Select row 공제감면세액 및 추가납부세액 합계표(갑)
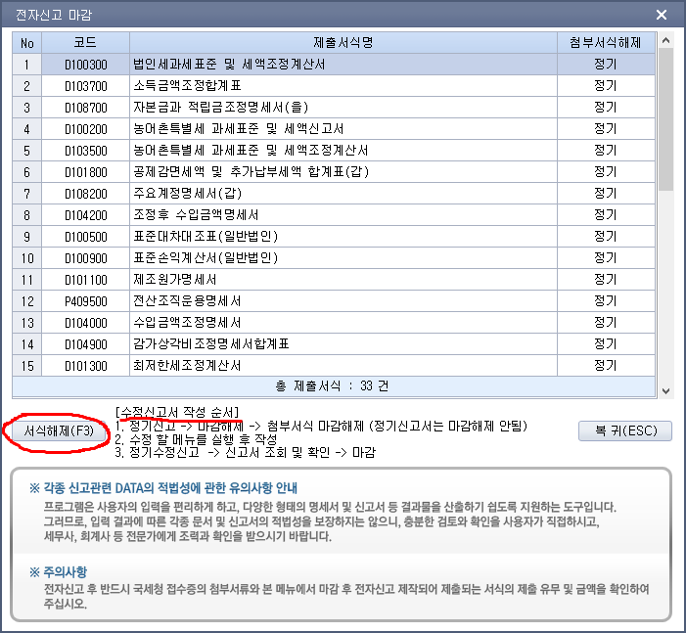This screenshot has width=686, height=633. point(334,172)
